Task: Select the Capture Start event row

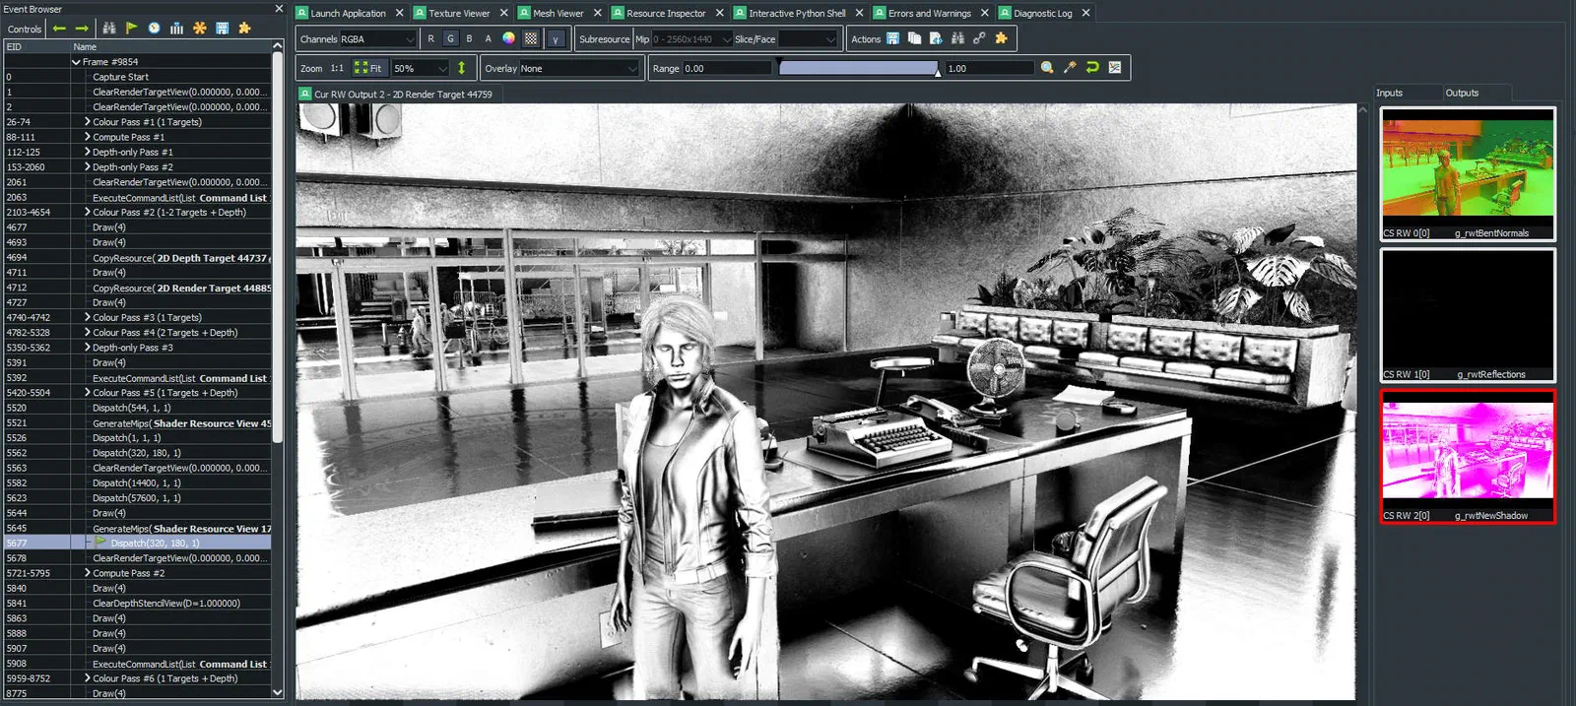Action: pos(138,77)
